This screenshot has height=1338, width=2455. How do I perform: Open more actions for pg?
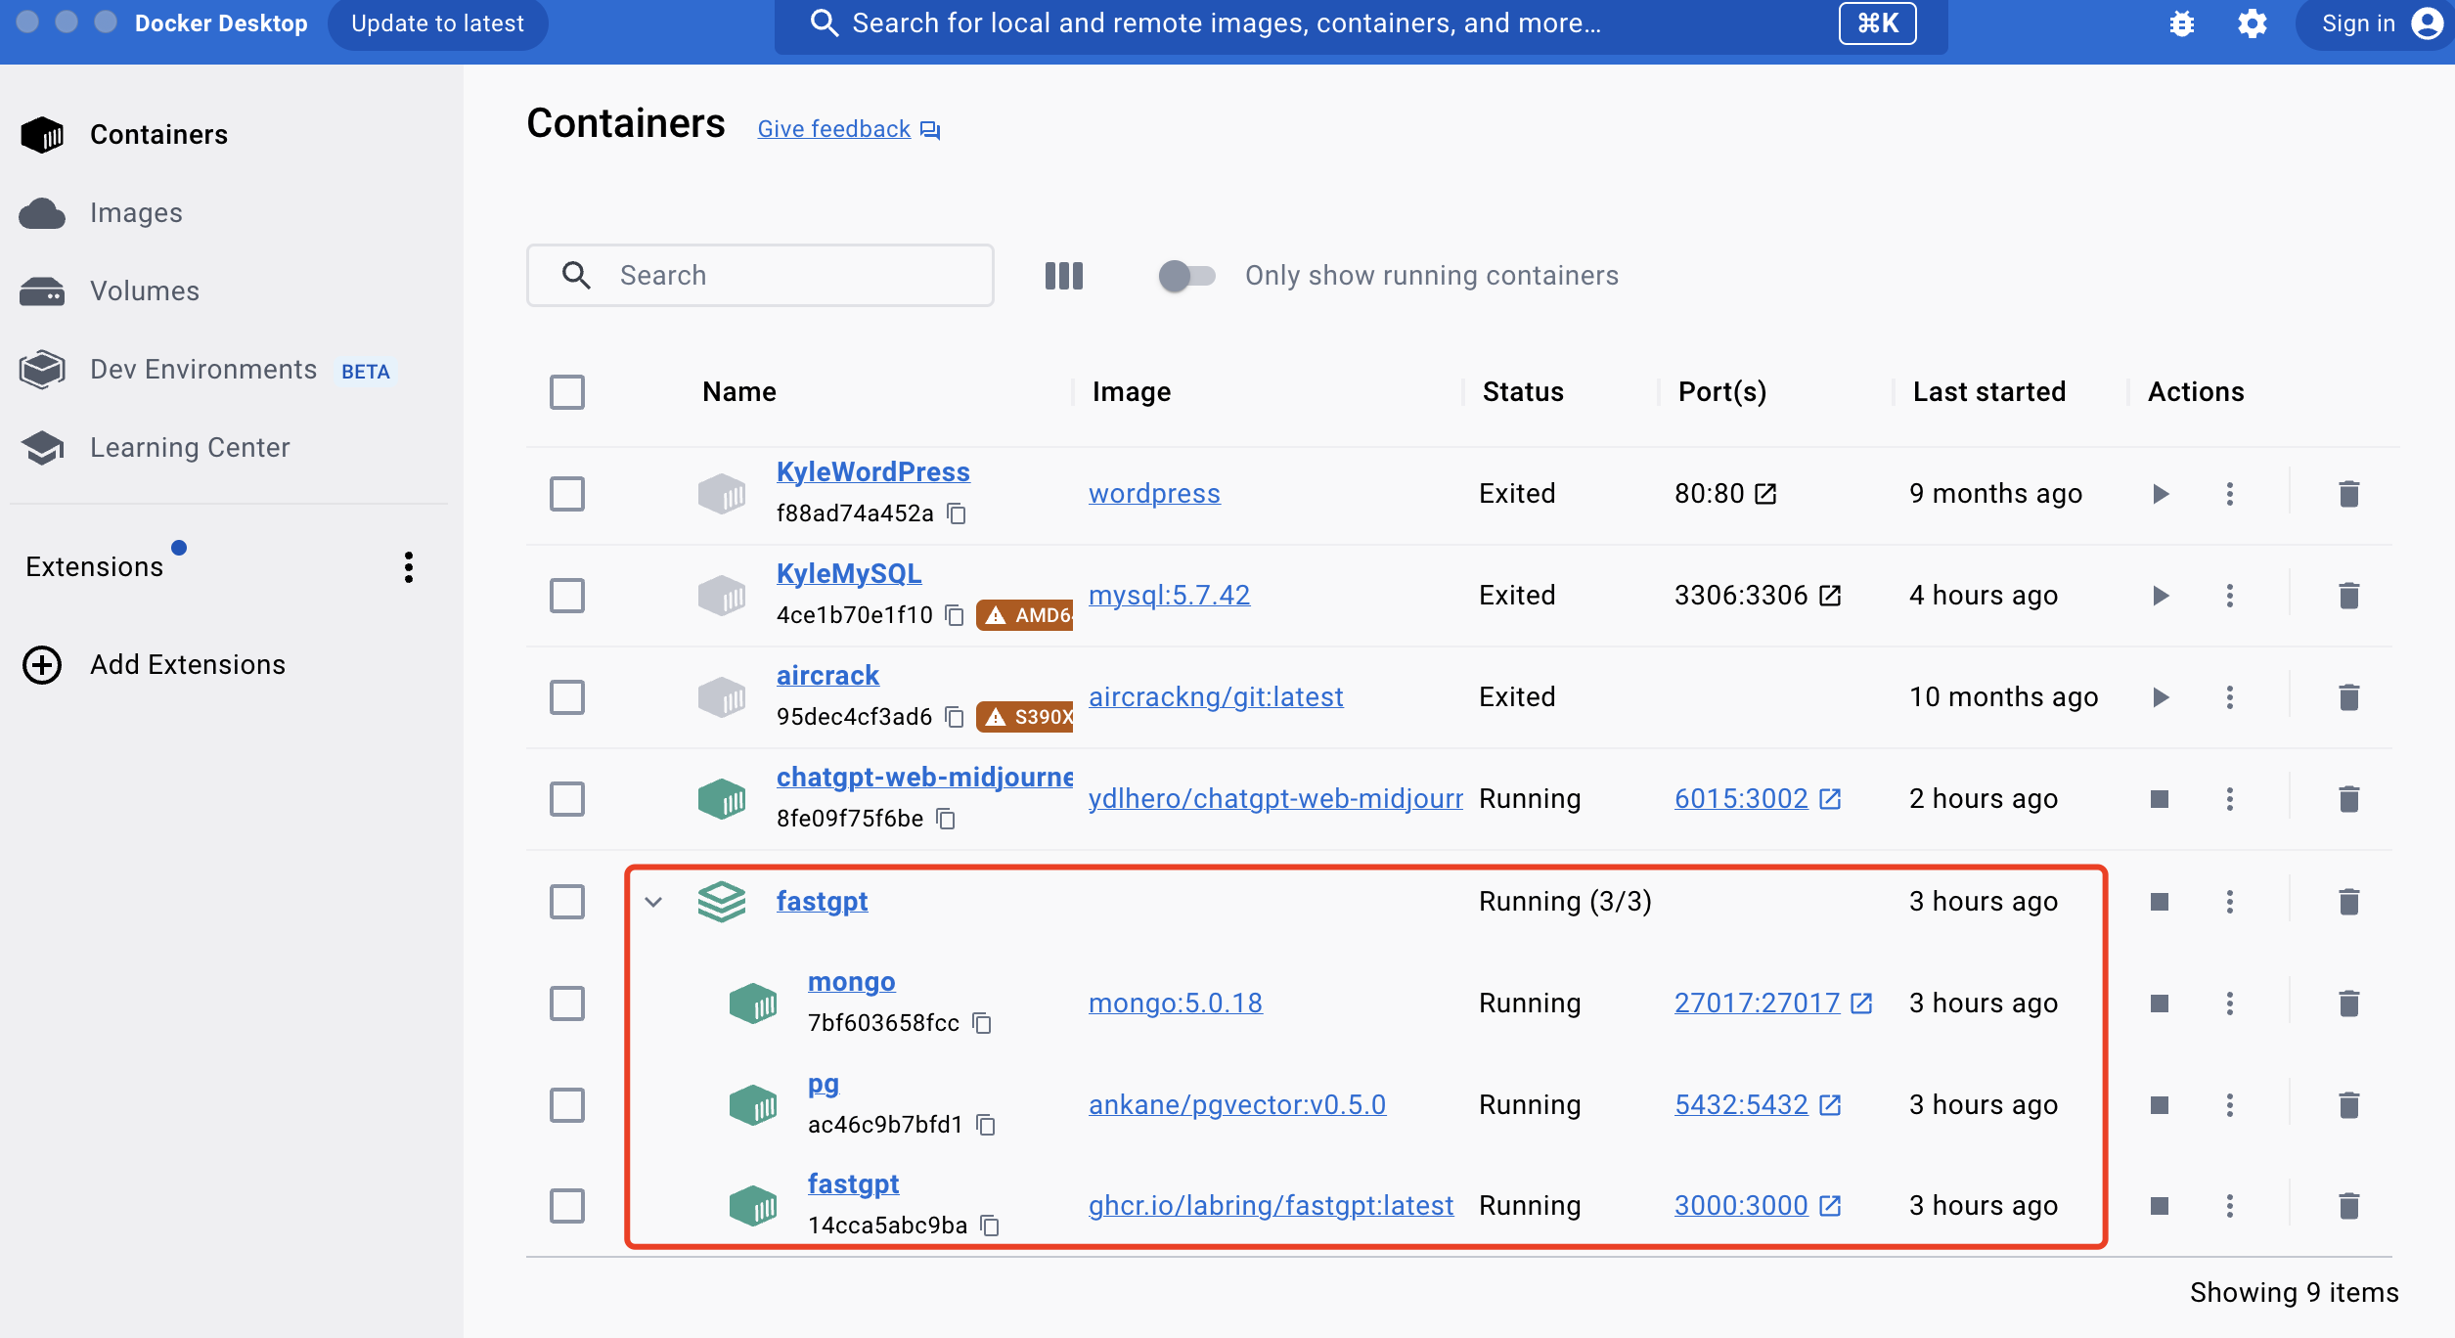(x=2230, y=1105)
